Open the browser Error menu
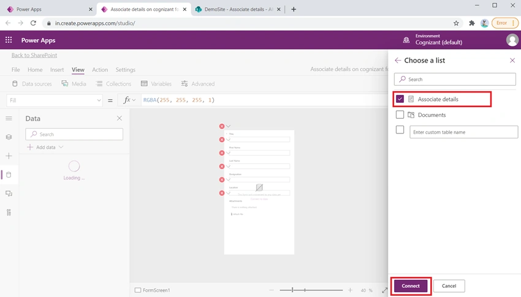 click(505, 23)
